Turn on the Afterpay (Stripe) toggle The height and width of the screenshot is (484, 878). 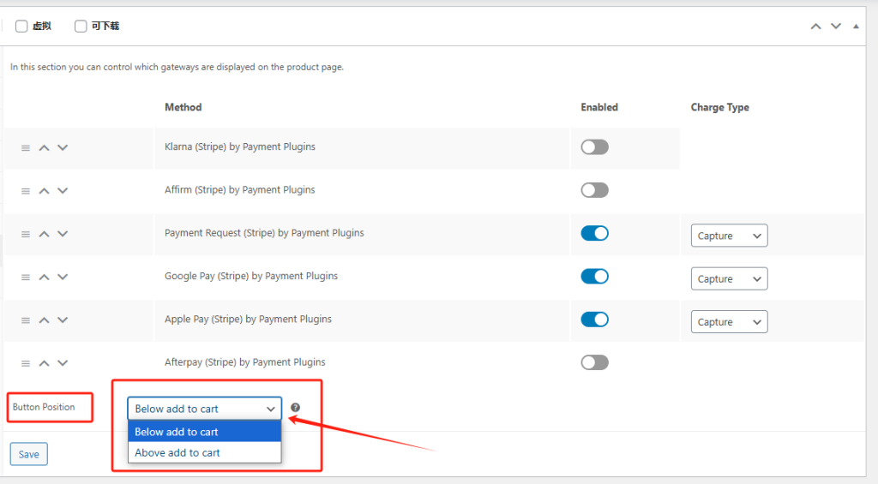point(594,362)
